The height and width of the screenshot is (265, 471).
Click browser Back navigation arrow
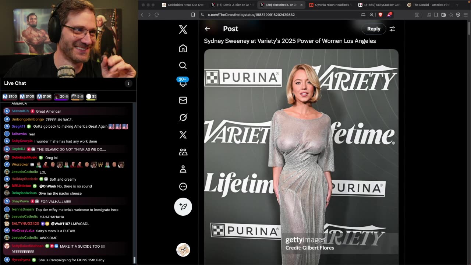(x=142, y=15)
